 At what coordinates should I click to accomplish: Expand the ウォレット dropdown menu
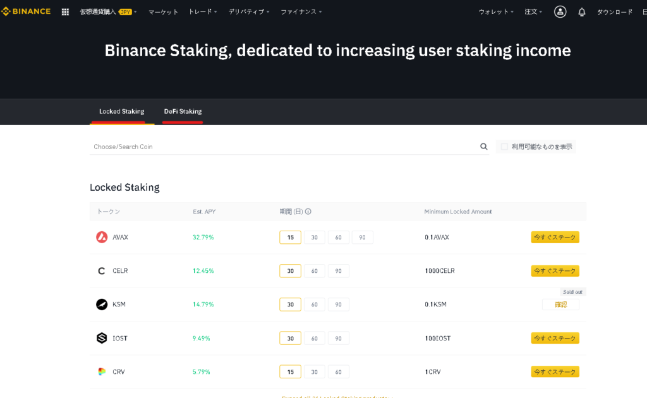coord(496,12)
